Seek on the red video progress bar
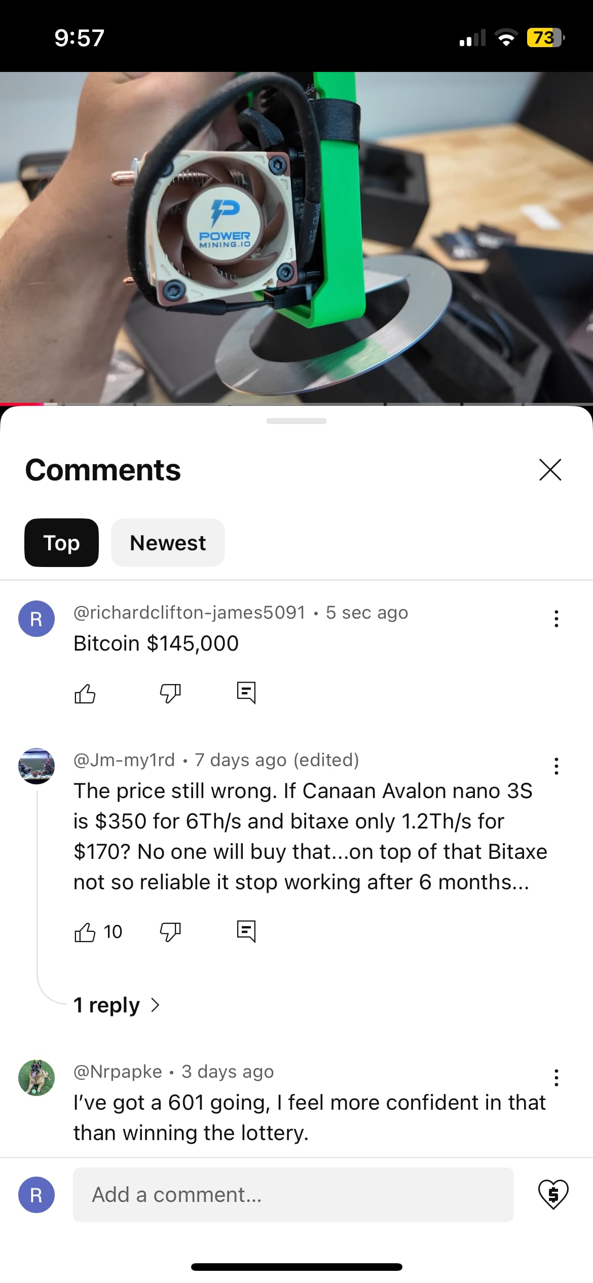593x1283 pixels. coord(296,404)
